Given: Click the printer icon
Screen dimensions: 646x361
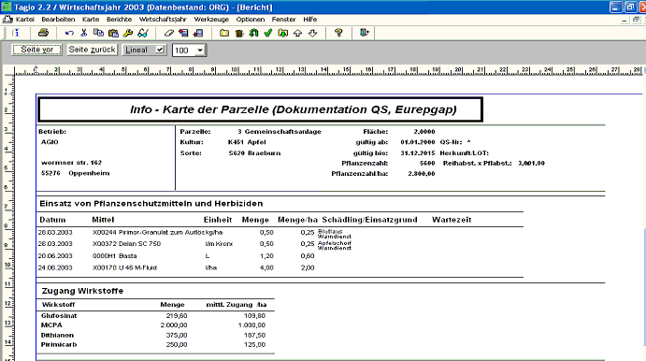Looking at the screenshot, I should coord(43,33).
